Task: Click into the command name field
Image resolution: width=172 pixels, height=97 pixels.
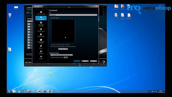Action: pyautogui.click(x=73, y=15)
